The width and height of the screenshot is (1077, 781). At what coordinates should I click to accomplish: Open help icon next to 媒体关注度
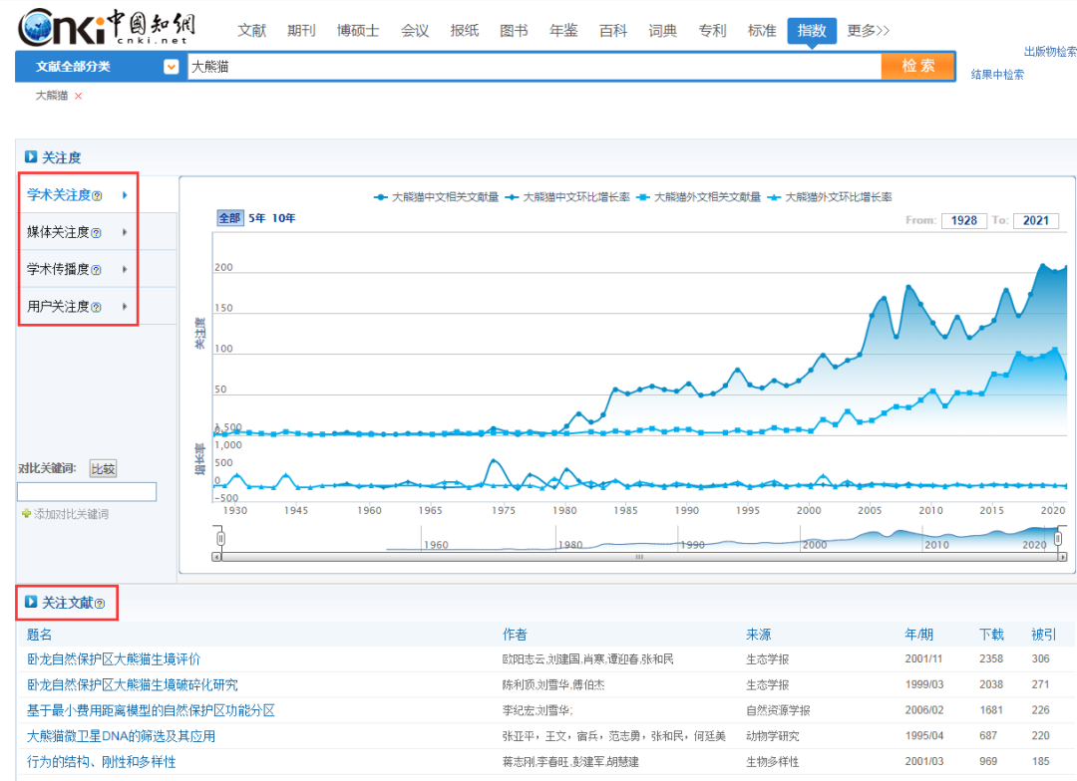click(97, 233)
